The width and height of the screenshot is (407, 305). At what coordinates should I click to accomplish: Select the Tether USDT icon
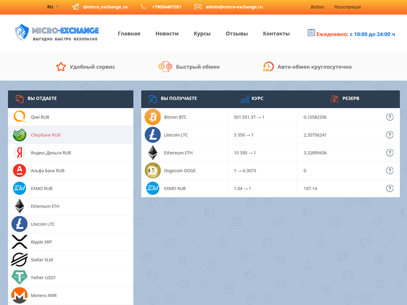click(x=19, y=278)
